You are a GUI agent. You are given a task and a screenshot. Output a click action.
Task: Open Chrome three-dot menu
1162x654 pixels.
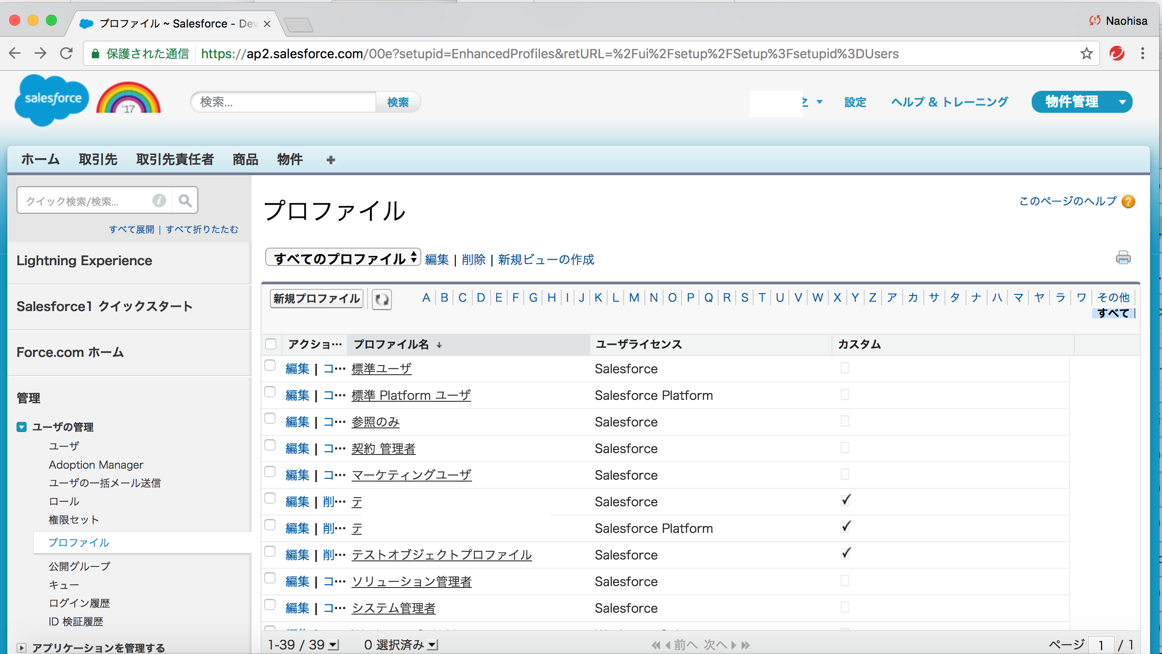coord(1143,54)
